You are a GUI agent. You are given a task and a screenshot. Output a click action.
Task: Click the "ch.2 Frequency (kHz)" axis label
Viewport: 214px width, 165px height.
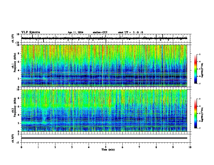[14, 107]
